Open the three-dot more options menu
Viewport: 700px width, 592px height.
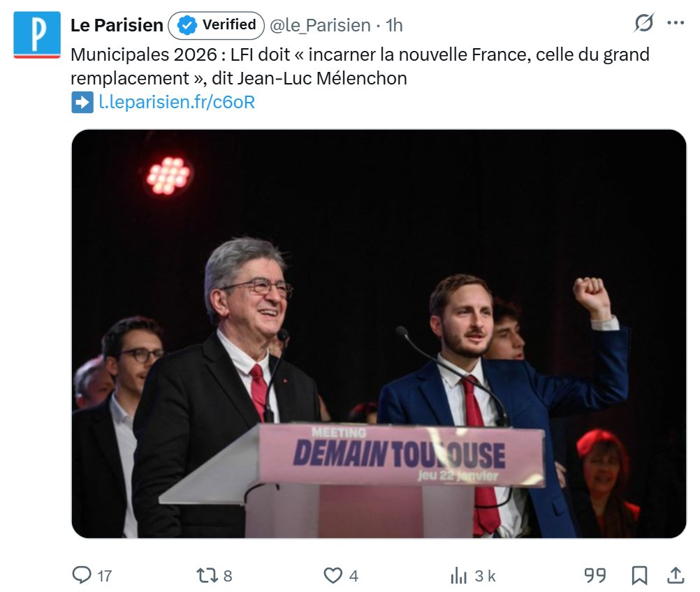coord(675,24)
